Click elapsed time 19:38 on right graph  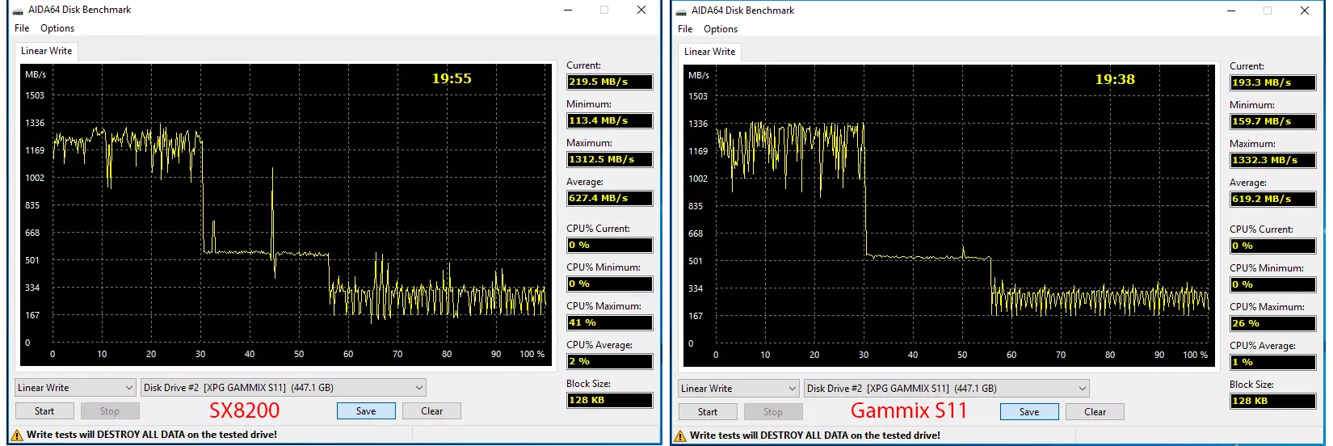point(1115,79)
